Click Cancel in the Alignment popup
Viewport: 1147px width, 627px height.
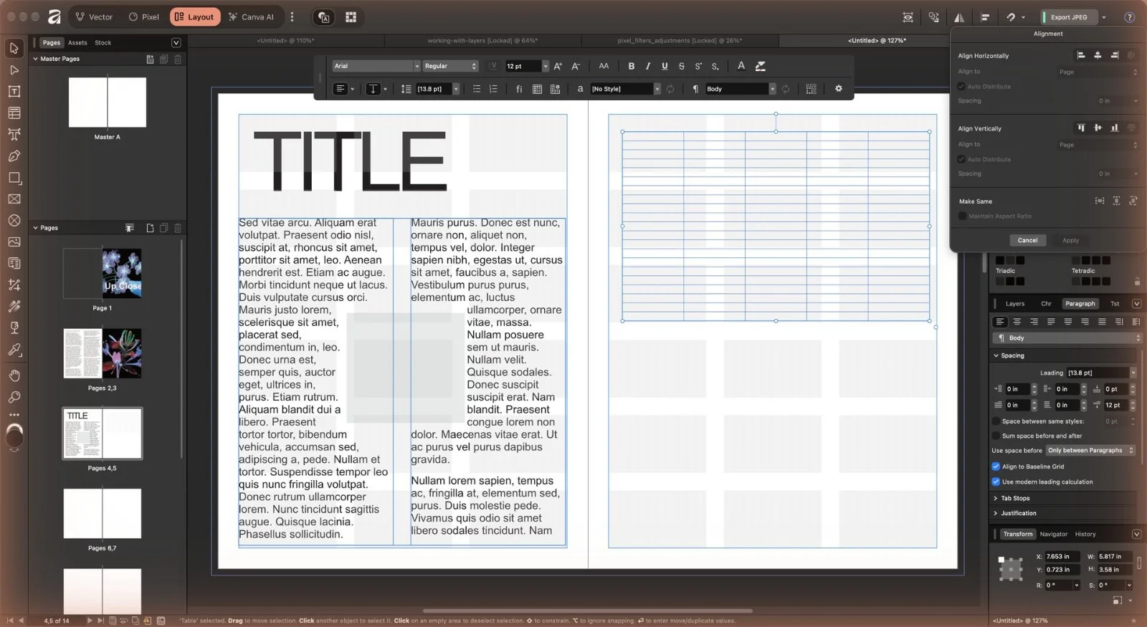1027,240
